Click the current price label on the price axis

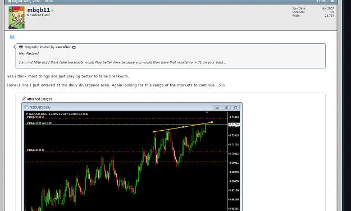pos(234,124)
